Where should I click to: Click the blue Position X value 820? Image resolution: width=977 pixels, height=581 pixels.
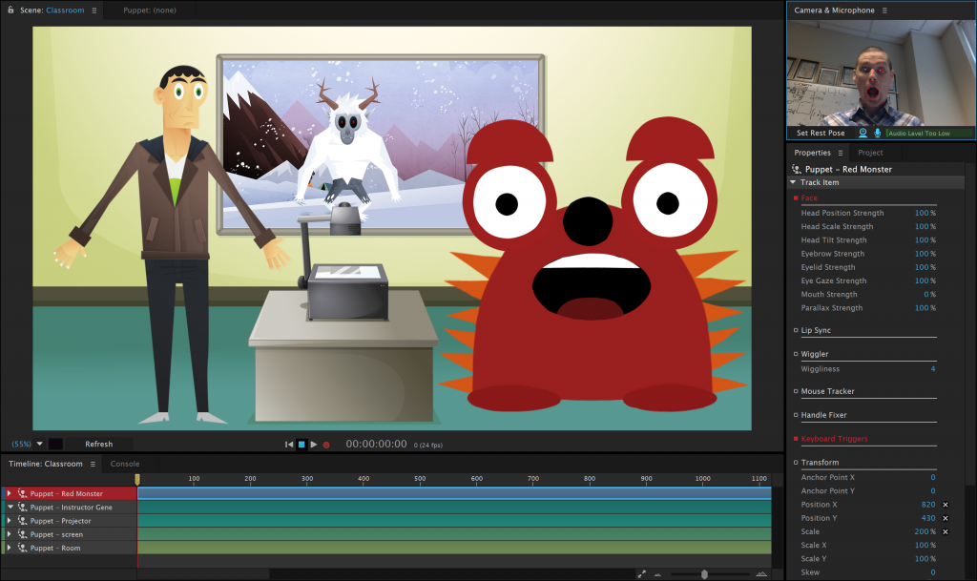click(x=927, y=505)
